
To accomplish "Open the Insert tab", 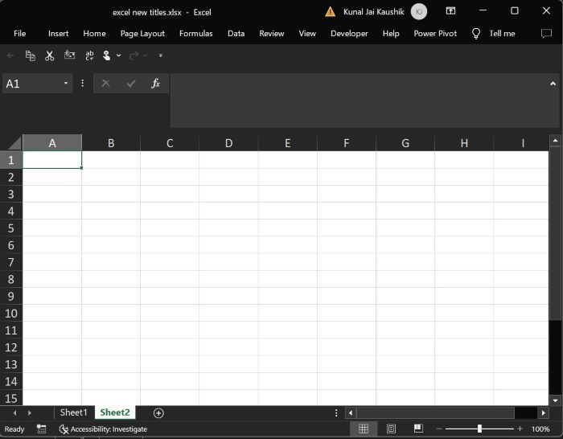I will (58, 34).
